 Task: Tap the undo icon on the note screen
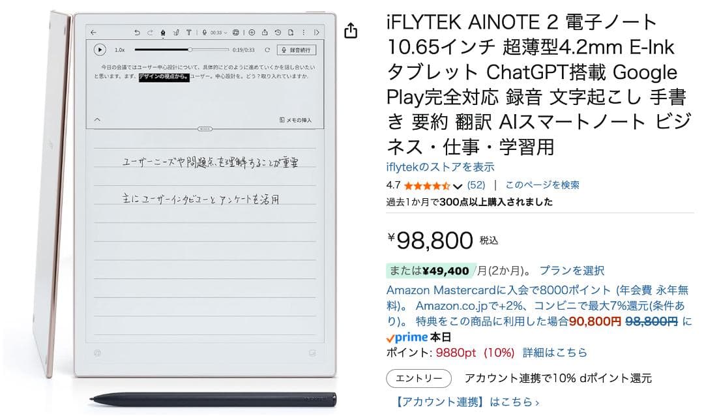click(x=137, y=32)
